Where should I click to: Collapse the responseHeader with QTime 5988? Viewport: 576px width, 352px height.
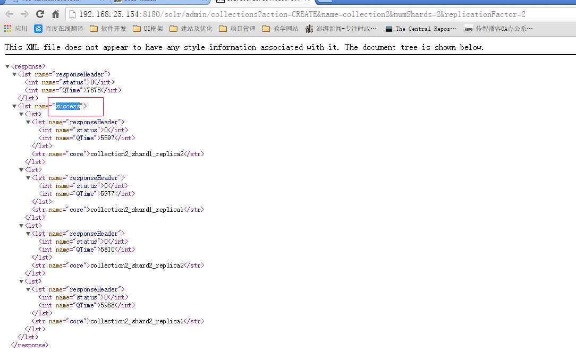28,289
